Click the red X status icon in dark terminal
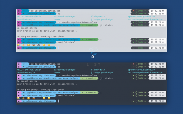This screenshot has width=183, height=114. click(x=134, y=64)
